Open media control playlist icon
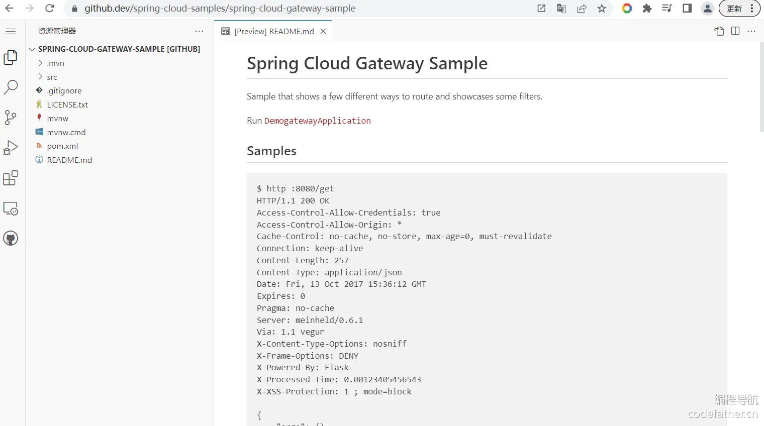The width and height of the screenshot is (764, 426). tap(667, 9)
